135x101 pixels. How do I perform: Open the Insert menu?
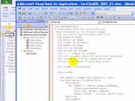(x=45, y=9)
